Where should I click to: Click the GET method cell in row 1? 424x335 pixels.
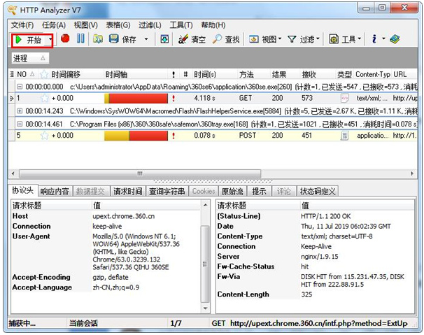coord(246,98)
